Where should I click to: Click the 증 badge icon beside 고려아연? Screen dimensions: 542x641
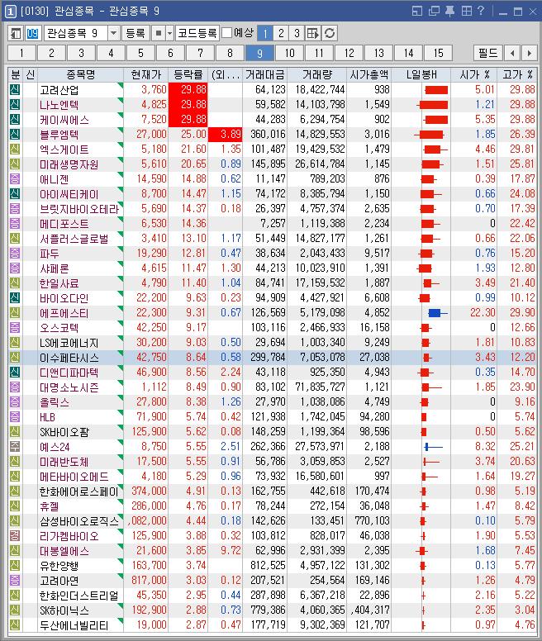(x=15, y=580)
